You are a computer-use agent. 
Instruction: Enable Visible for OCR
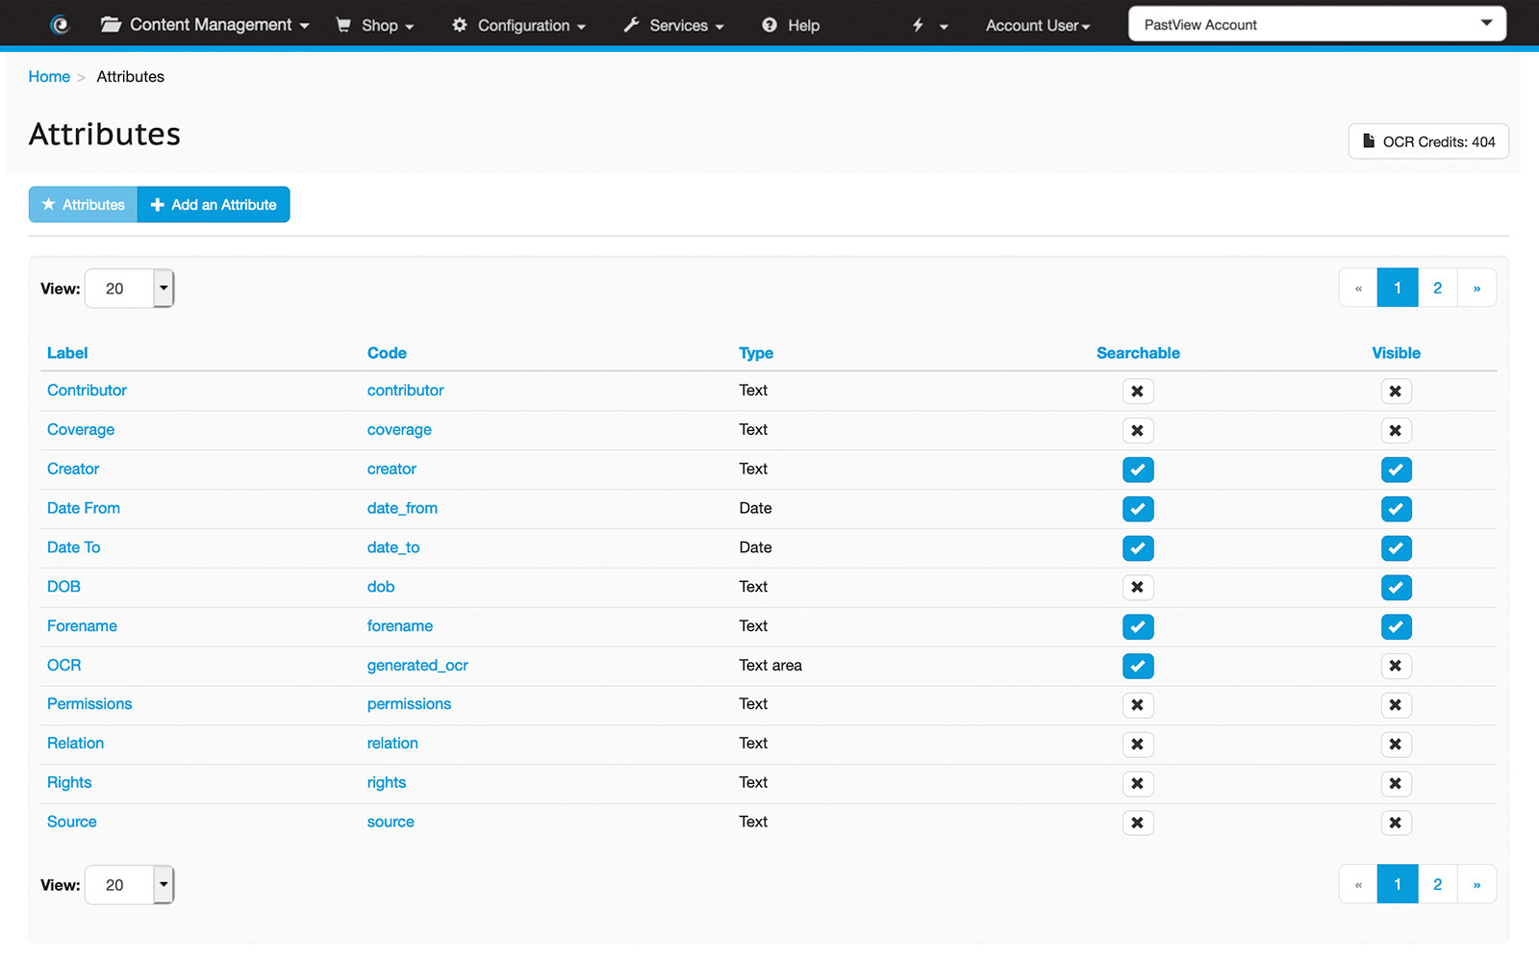click(x=1396, y=666)
